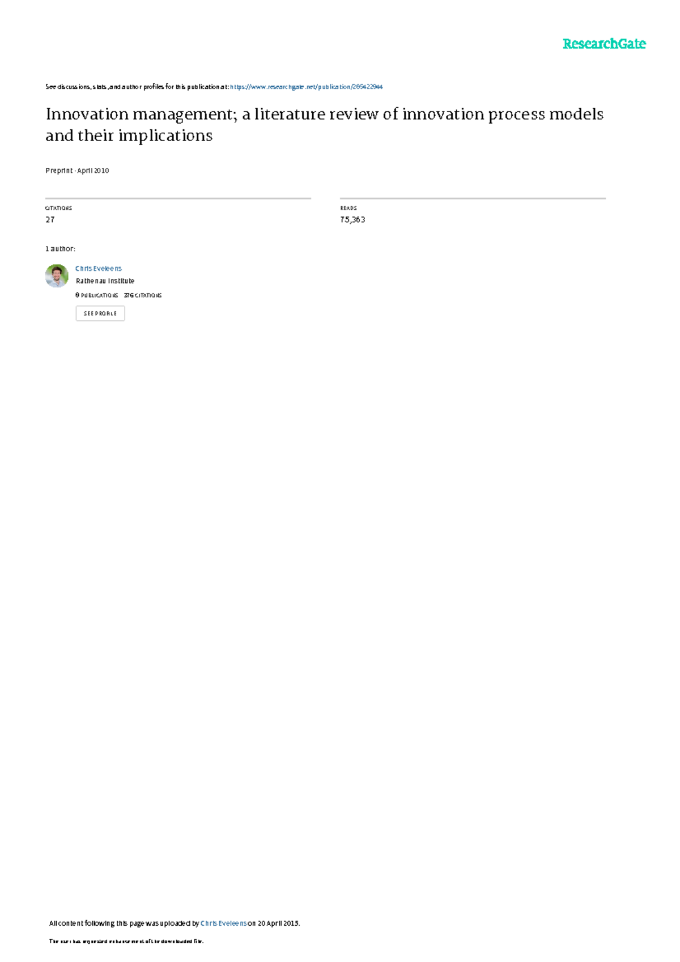Click the 'Preprint · April 2010' text
Viewport: 680px width, 962px height.
(x=77, y=171)
